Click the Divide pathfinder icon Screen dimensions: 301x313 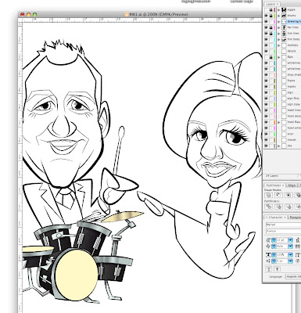[269, 207]
